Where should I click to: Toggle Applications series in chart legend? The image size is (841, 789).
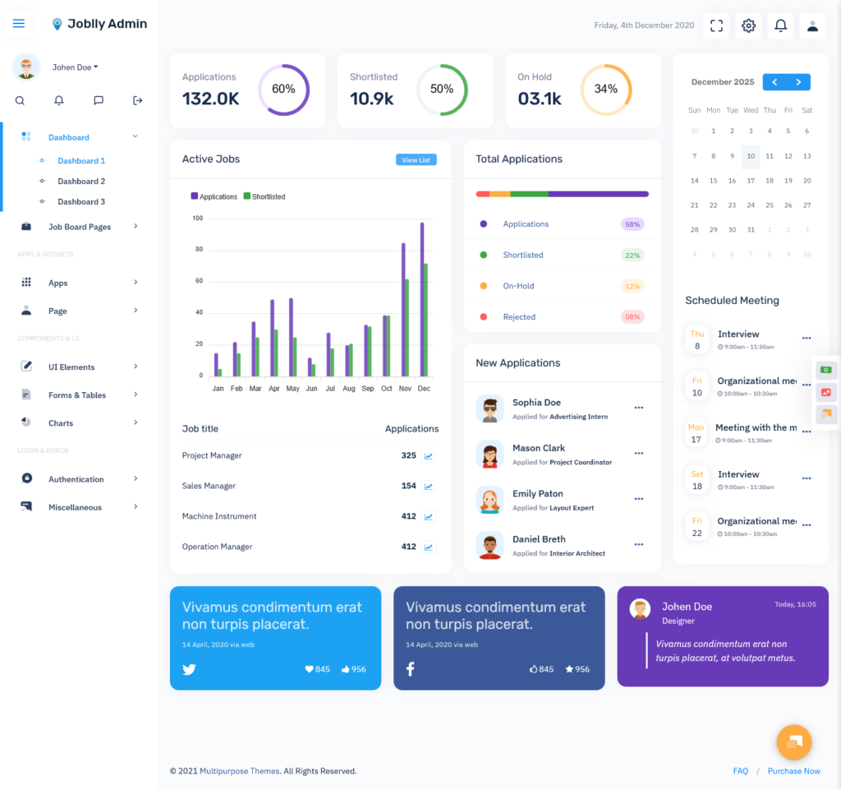coord(214,196)
